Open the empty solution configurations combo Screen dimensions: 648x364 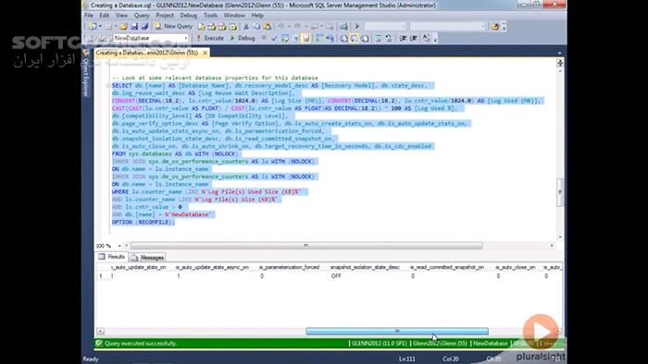pos(386,27)
